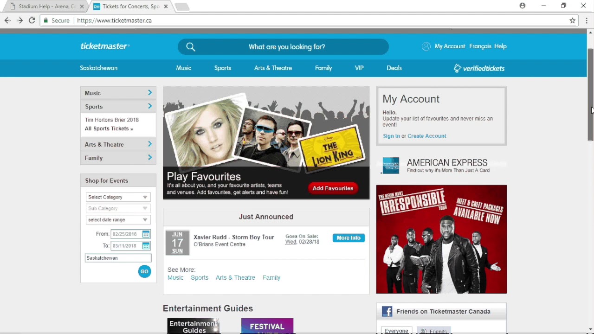Click the secure padlock icon
Viewport: 594px width, 334px height.
(x=45, y=20)
